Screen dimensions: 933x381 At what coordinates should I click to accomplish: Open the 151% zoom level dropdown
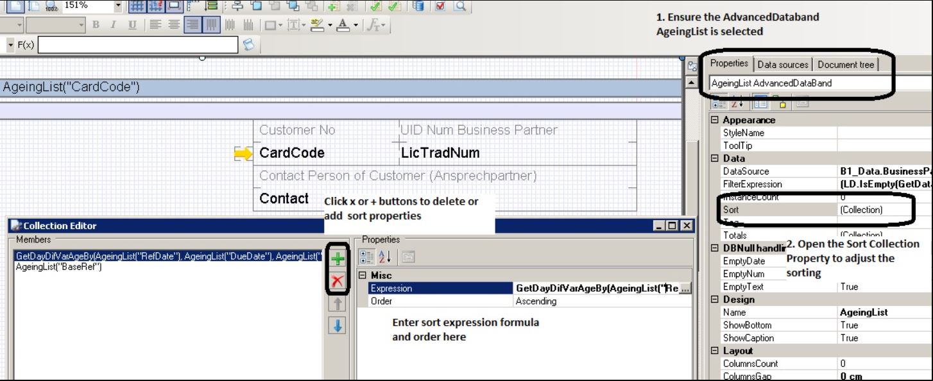pyautogui.click(x=117, y=6)
